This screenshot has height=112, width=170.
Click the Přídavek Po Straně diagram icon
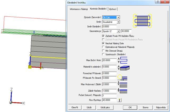(x=124, y=78)
